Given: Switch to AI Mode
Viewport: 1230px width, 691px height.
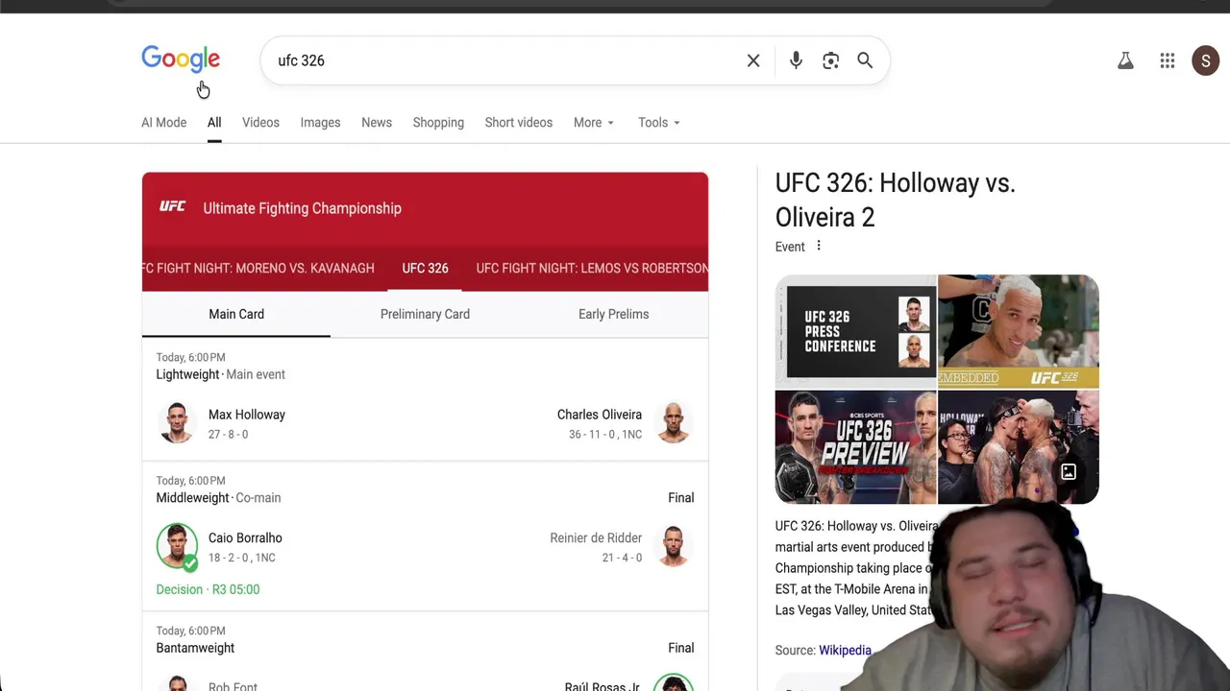Looking at the screenshot, I should [164, 123].
